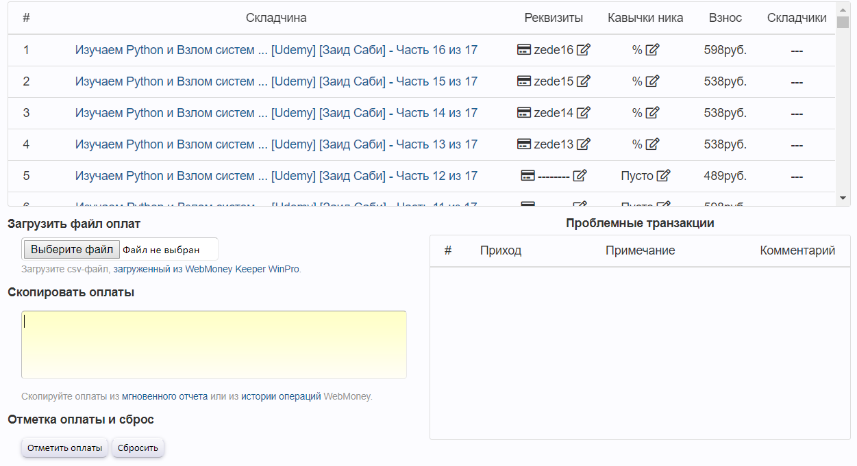
Task: Edit nickname quotes in row 4
Action: point(652,144)
